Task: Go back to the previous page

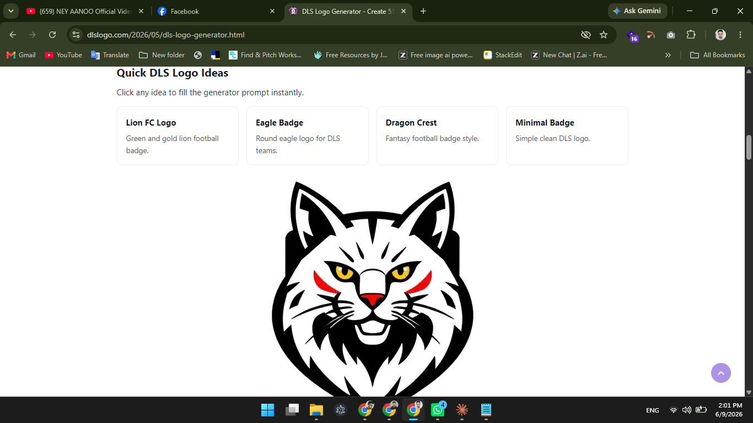Action: 13,35
